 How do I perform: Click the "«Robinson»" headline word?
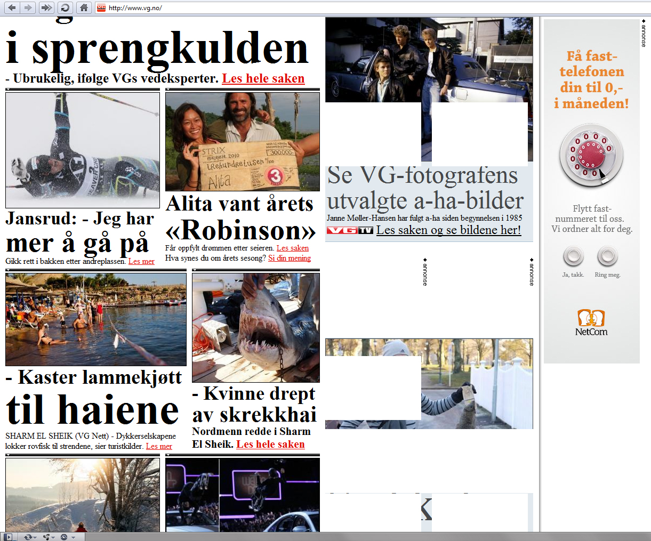click(240, 230)
